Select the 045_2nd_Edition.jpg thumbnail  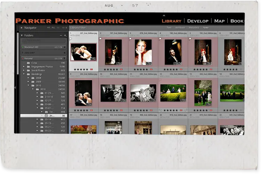click(143, 93)
